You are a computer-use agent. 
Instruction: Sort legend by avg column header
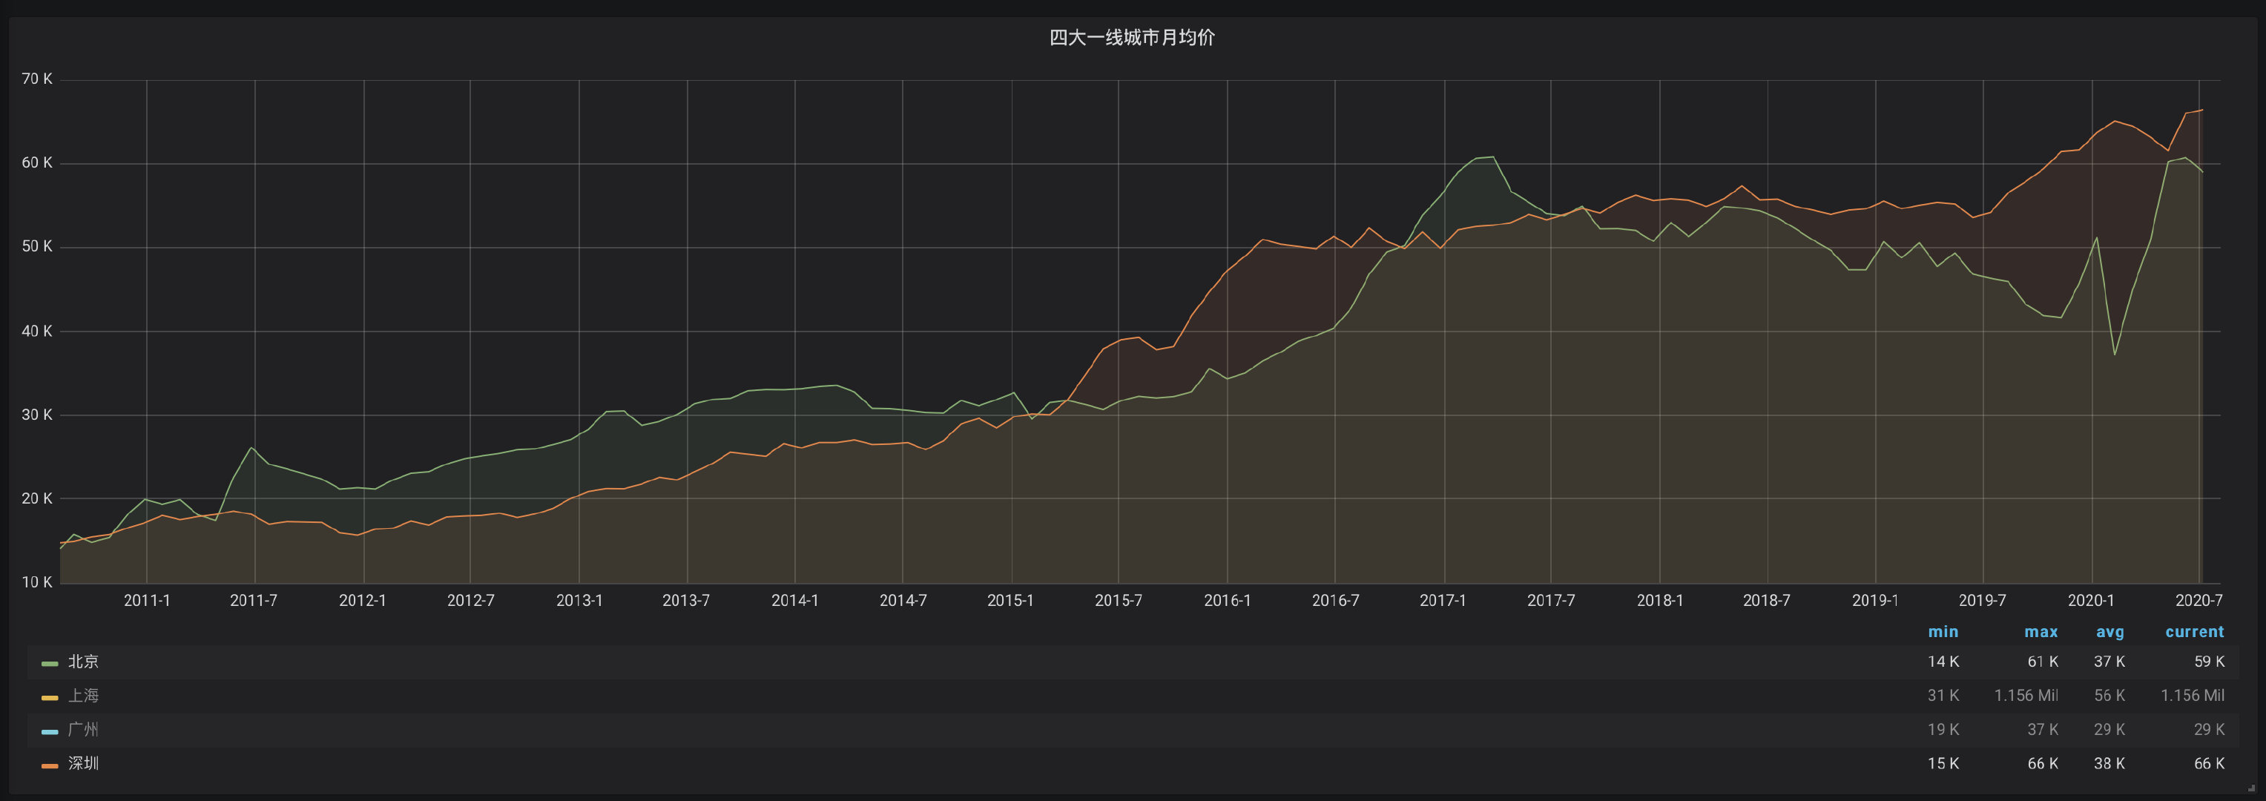pyautogui.click(x=2109, y=631)
